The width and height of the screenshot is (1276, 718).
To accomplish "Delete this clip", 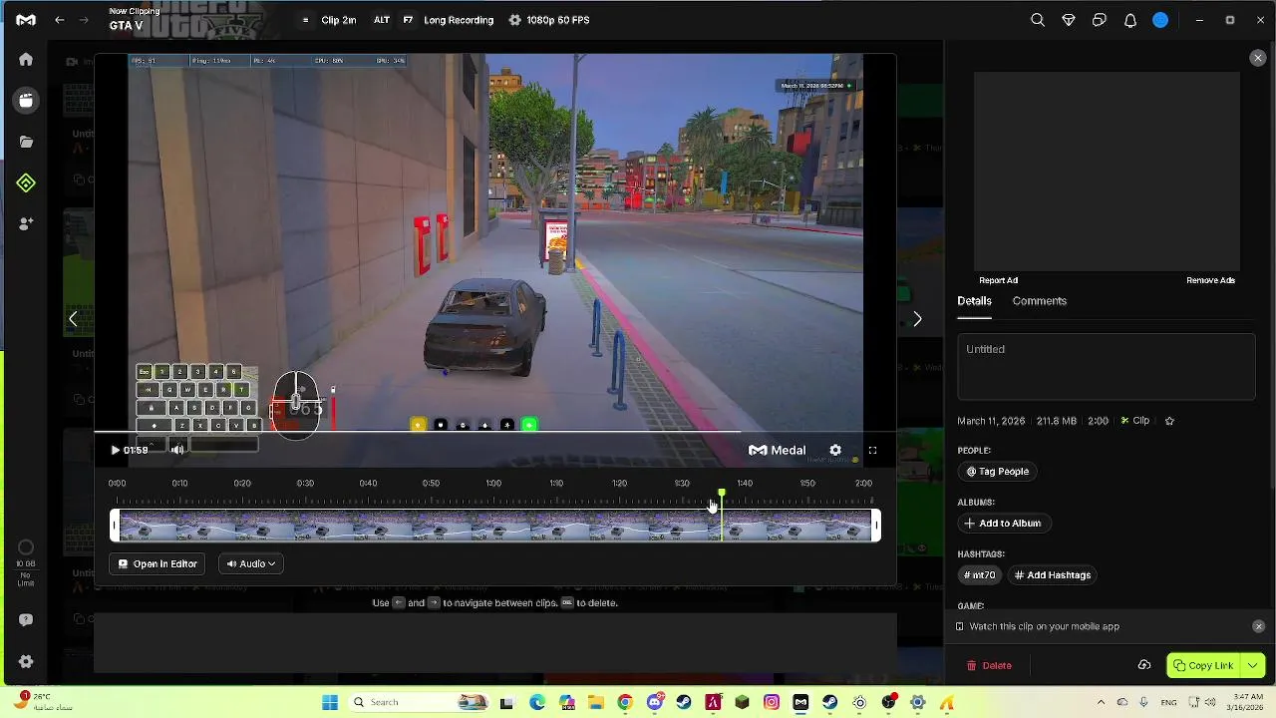I will 989,665.
